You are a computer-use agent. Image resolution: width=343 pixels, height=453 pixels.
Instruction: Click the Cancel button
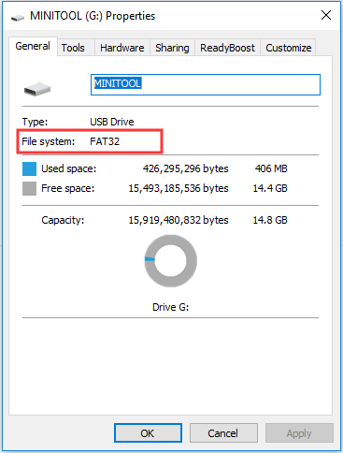[x=223, y=433]
